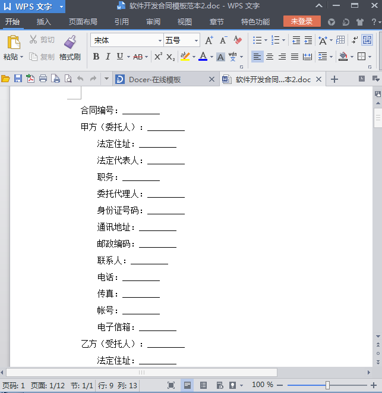Click the increase font size icon

point(209,40)
